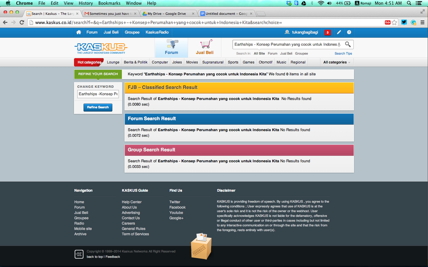The width and height of the screenshot is (428, 267).
Task: Click the main Kaskus search field
Action: tap(286, 44)
